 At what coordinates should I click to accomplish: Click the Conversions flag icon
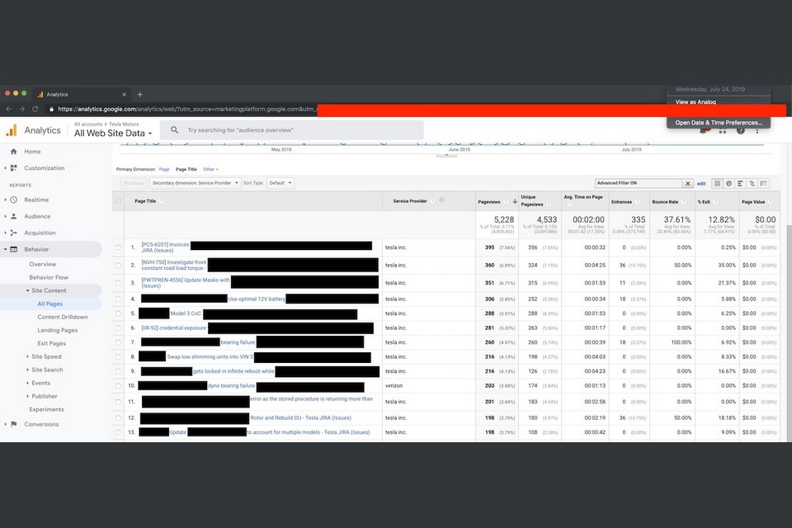14,424
